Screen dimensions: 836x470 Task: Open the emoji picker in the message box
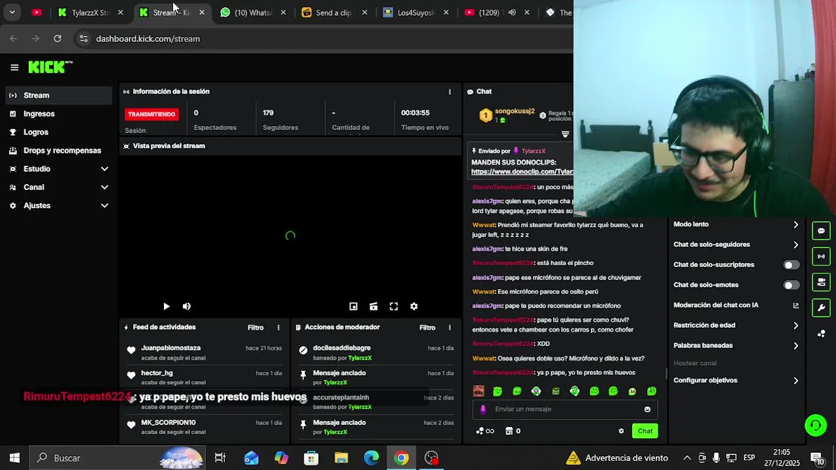click(x=647, y=409)
